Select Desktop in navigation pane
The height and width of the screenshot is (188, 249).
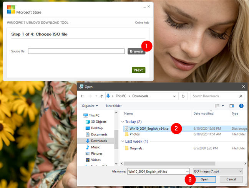97,128
